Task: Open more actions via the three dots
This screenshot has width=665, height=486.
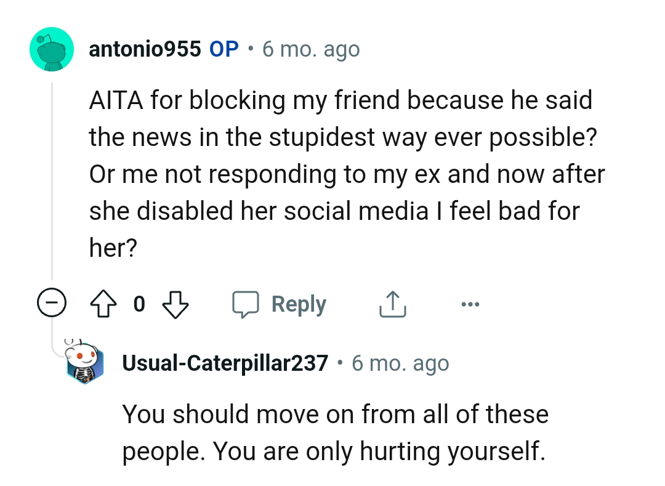Action: 470,303
